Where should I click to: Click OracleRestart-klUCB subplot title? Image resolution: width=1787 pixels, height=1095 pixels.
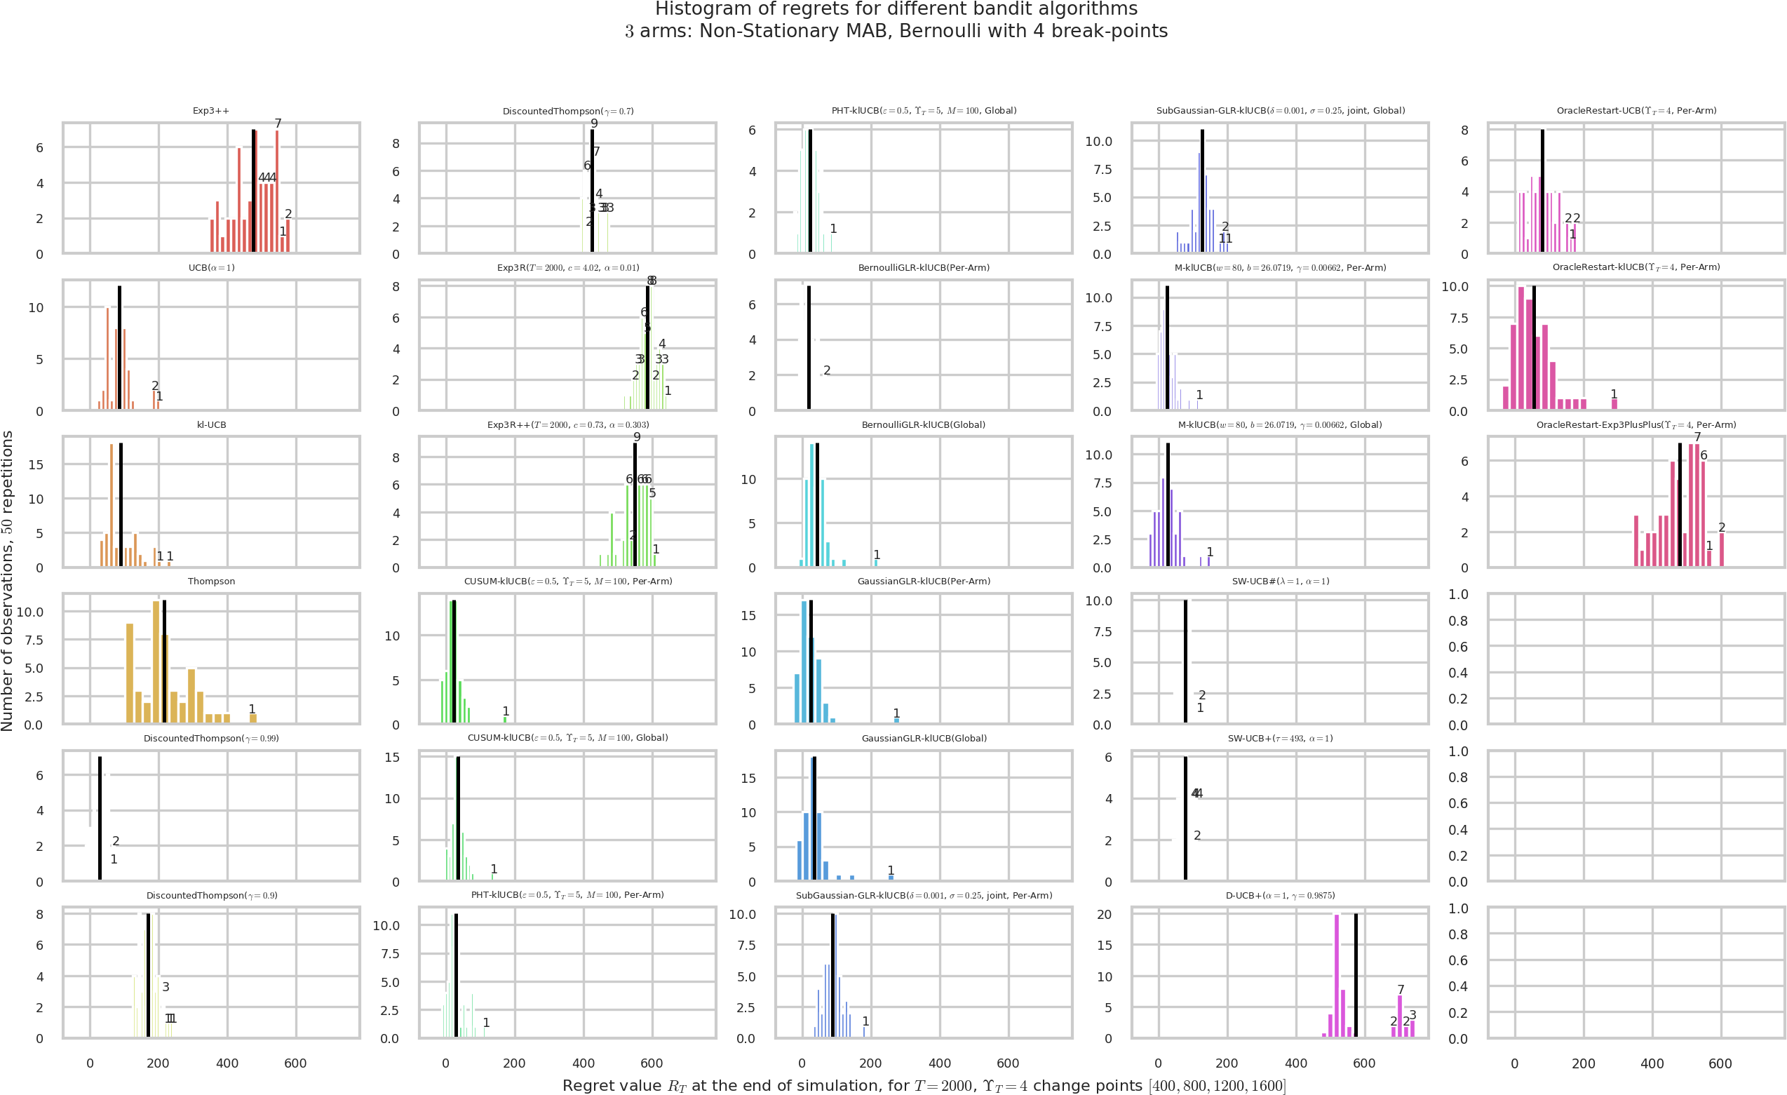pyautogui.click(x=1637, y=267)
